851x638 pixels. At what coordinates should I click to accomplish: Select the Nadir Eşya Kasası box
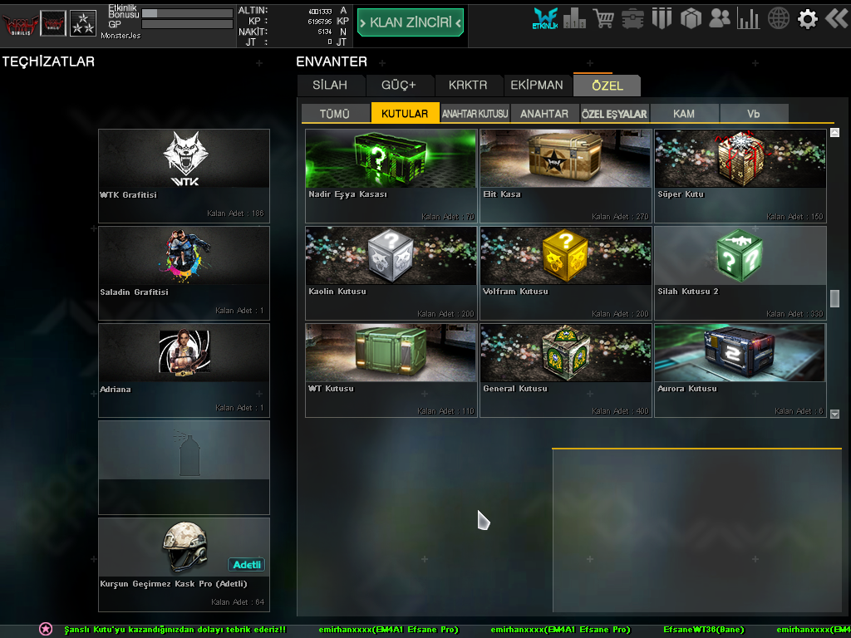point(391,176)
